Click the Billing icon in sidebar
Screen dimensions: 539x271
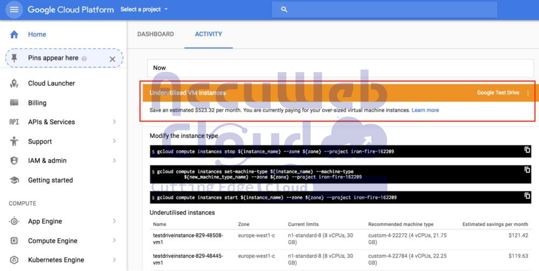(14, 103)
